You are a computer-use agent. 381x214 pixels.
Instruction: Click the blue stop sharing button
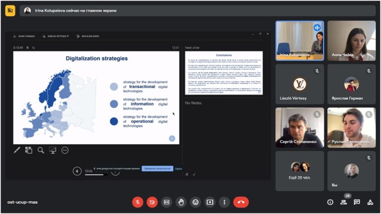click(x=157, y=168)
